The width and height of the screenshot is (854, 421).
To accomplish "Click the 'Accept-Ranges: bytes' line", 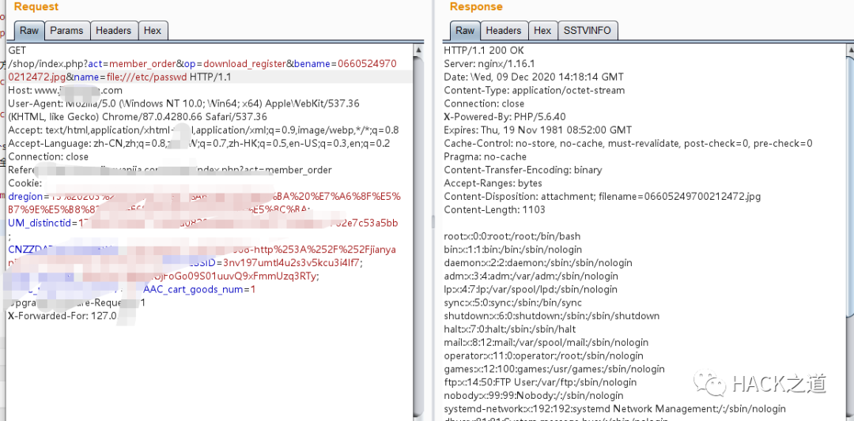I will (493, 183).
